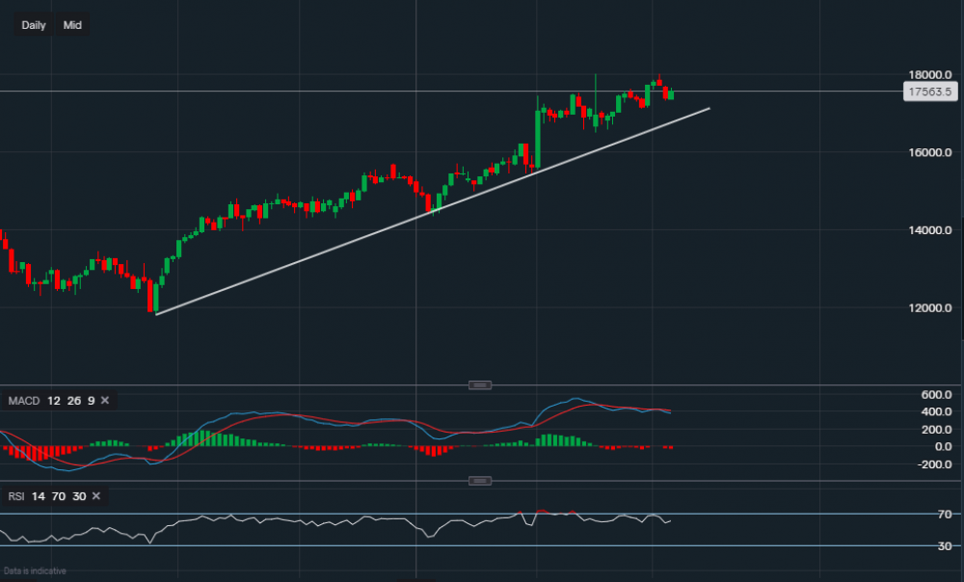Click the MACD panel grip handle
Screen dimensions: 964x582
click(x=479, y=384)
